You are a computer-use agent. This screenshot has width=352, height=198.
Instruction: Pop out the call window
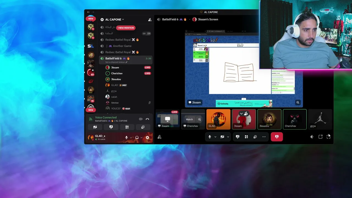[320, 137]
